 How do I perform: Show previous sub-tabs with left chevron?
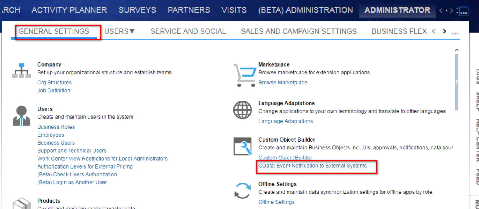[434, 31]
